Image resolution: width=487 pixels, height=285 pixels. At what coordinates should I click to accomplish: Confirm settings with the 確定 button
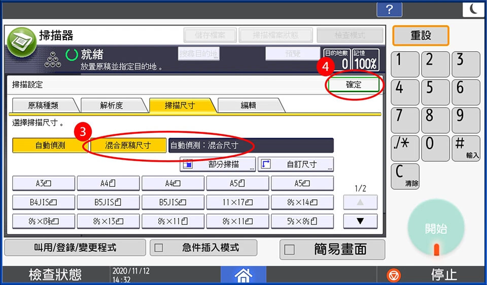coord(354,85)
